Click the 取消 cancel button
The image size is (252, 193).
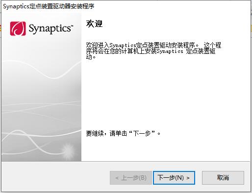(223, 178)
